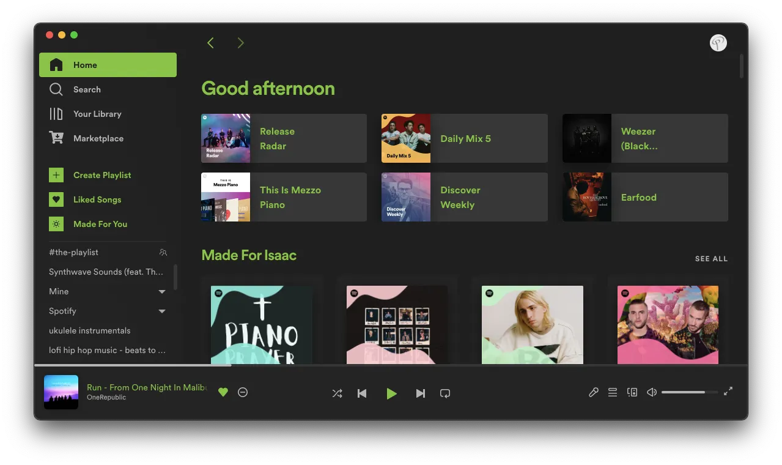The width and height of the screenshot is (782, 465).
Task: Click the forward navigation arrow
Action: [240, 42]
